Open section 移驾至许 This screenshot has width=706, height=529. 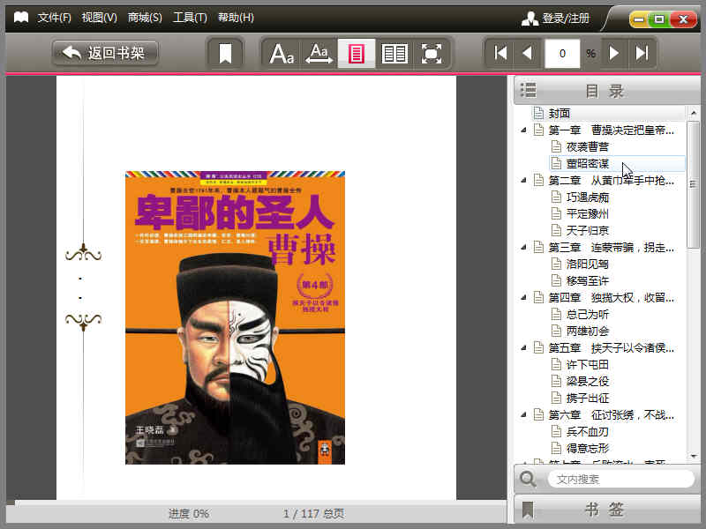pos(587,281)
